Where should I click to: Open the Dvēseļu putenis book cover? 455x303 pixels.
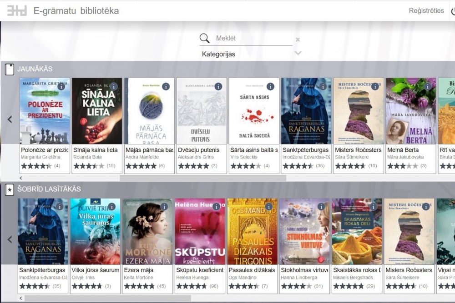[202, 111]
